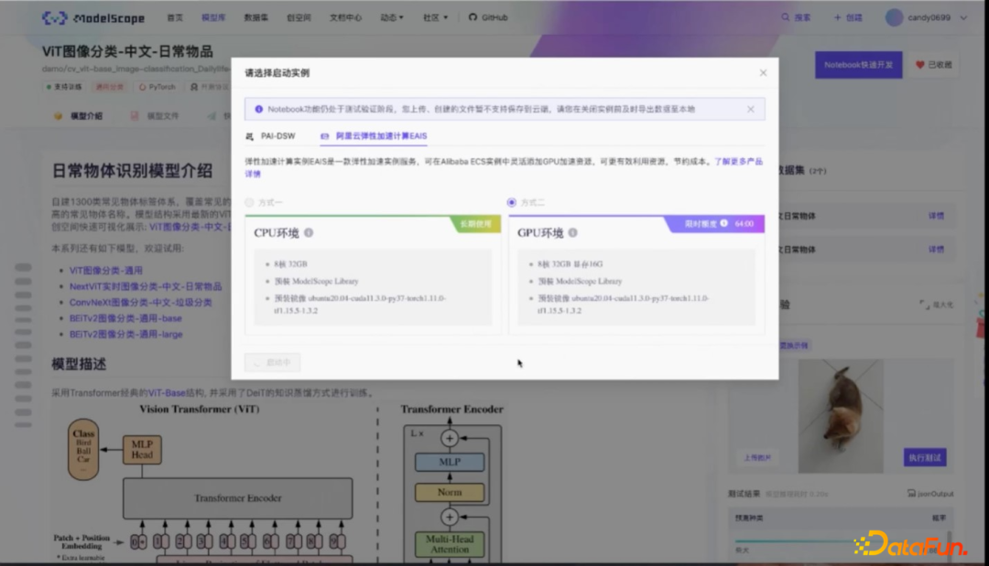This screenshot has width=989, height=566.
Task: Click the Notebook快速开发 button
Action: pos(858,65)
